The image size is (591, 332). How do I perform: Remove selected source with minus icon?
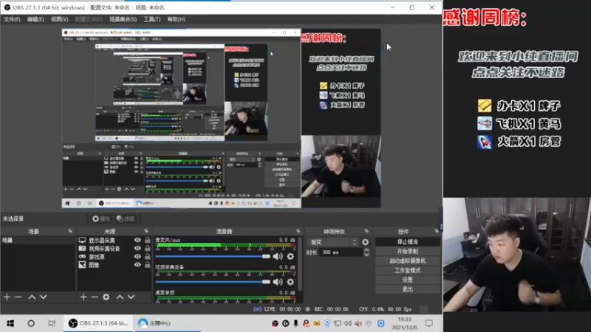95,297
